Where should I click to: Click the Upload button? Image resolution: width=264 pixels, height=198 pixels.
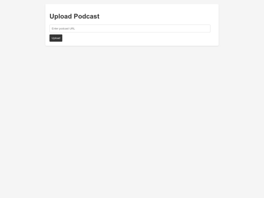click(x=56, y=38)
